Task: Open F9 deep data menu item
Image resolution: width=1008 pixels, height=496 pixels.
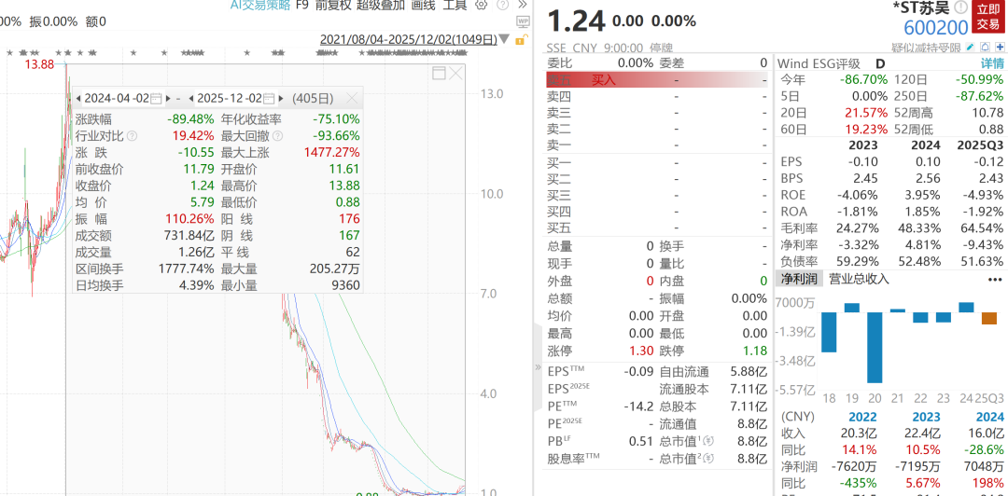Action: [302, 6]
